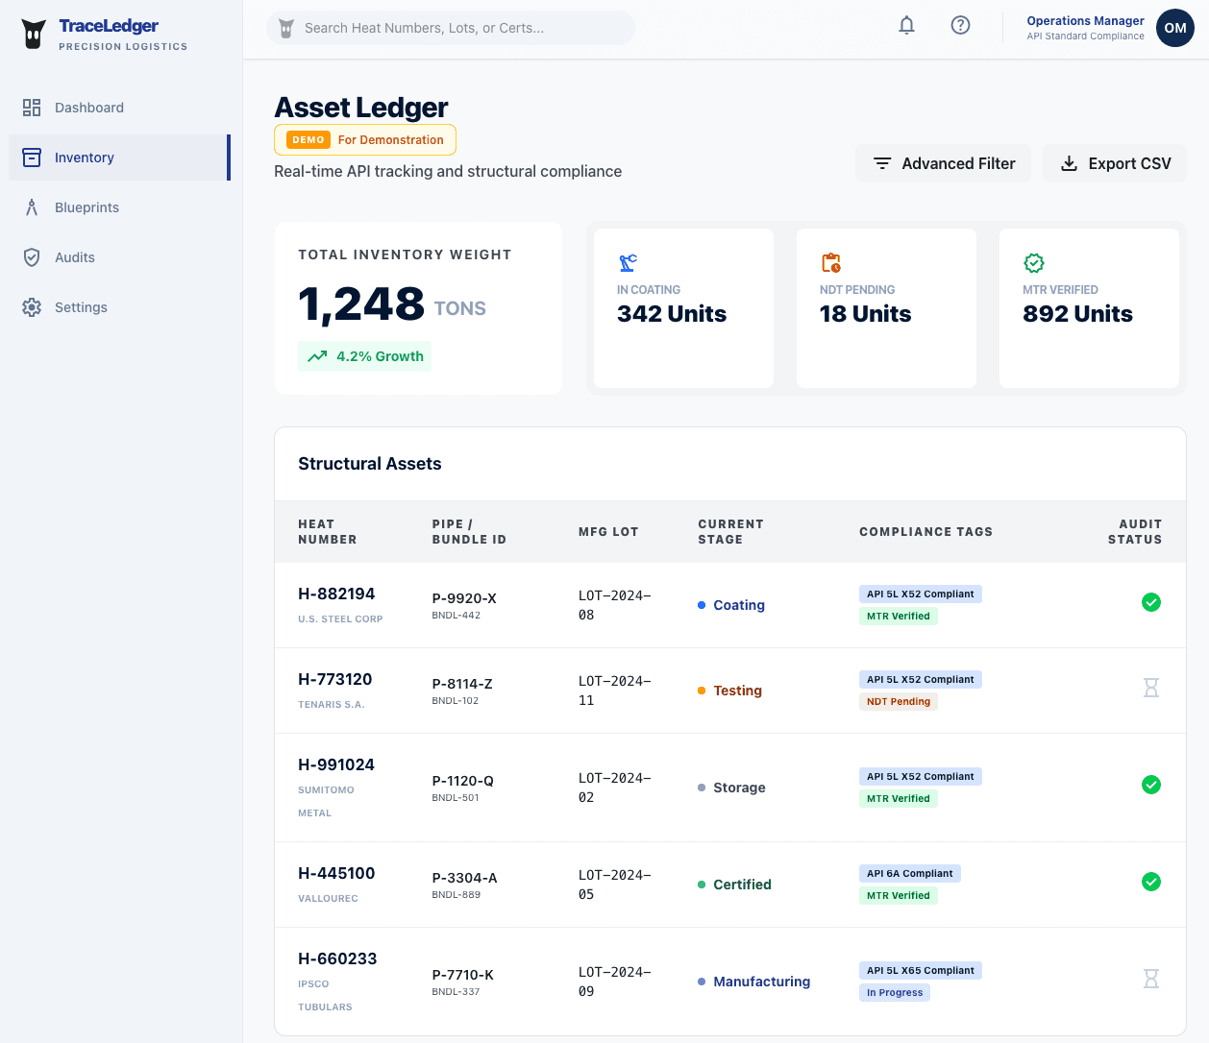
Task: Select heat number H-991024
Action: (x=336, y=764)
